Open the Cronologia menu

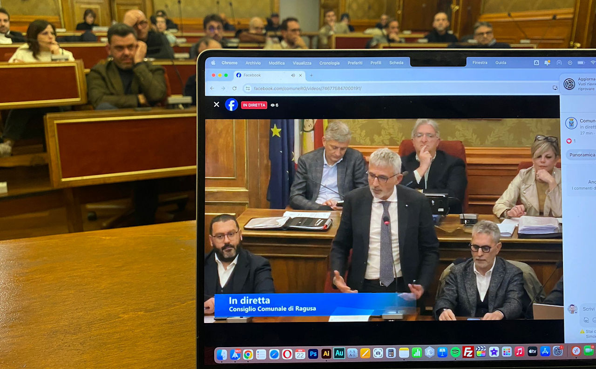tap(329, 63)
